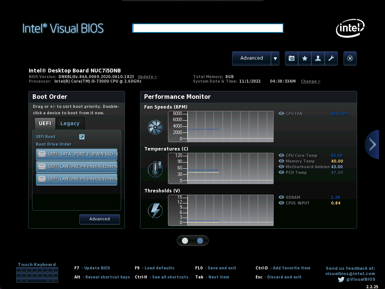Select the second page indicator dot
This screenshot has width=385, height=289.
200,241
